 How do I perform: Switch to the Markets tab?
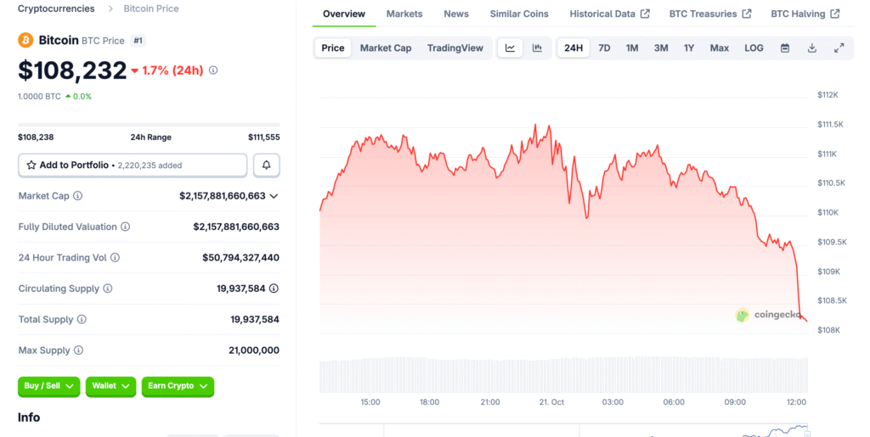404,14
